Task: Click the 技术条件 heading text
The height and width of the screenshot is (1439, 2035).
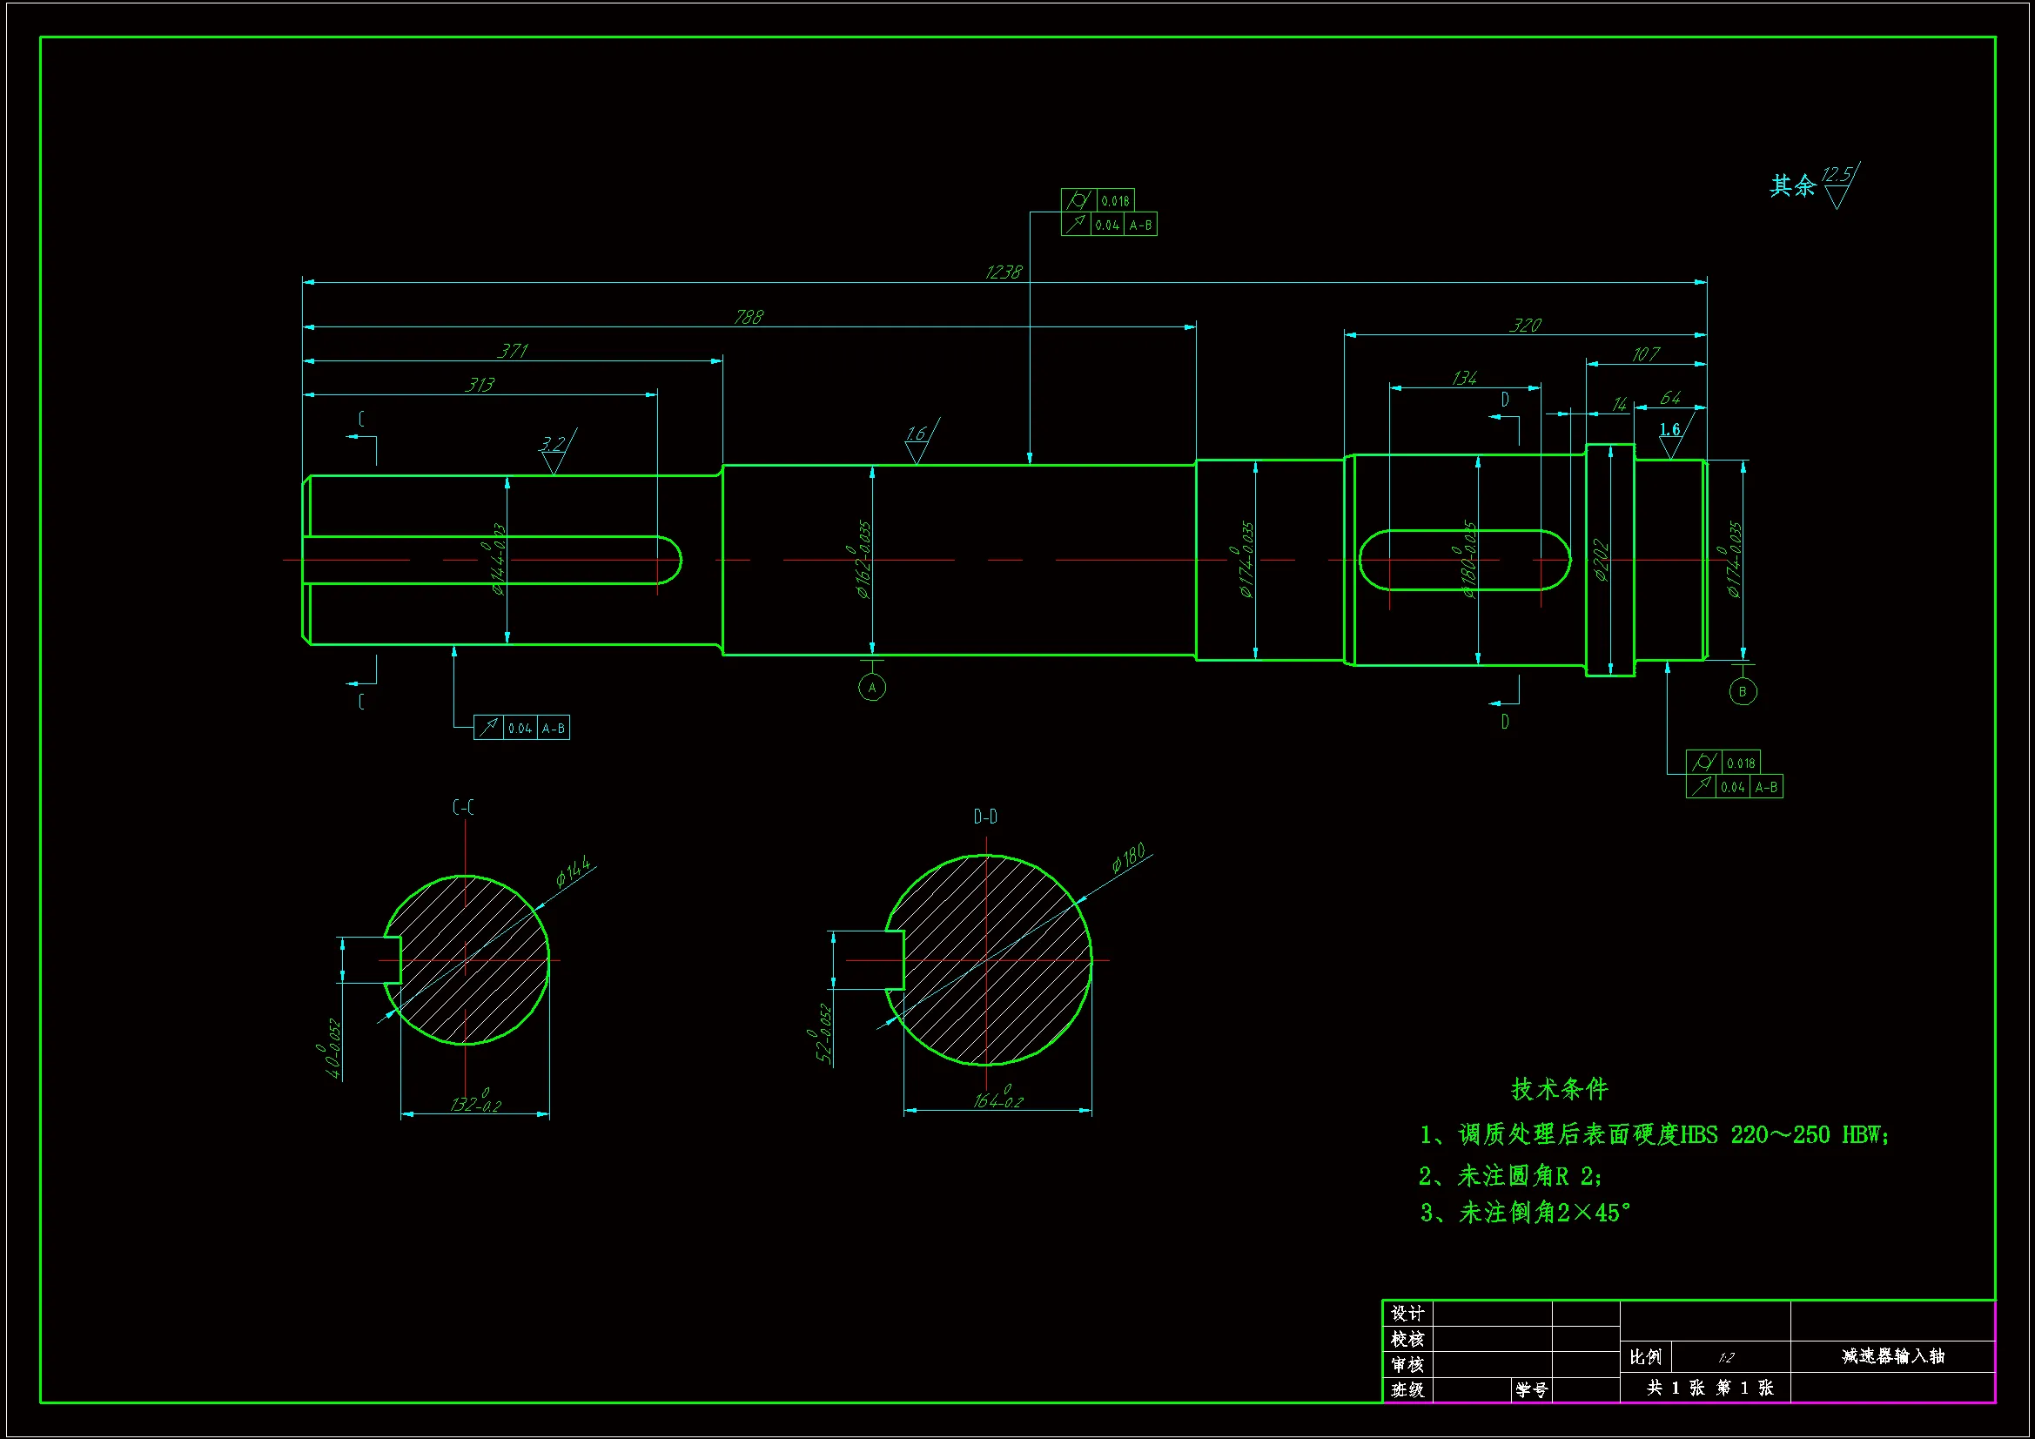Action: coord(1559,1089)
